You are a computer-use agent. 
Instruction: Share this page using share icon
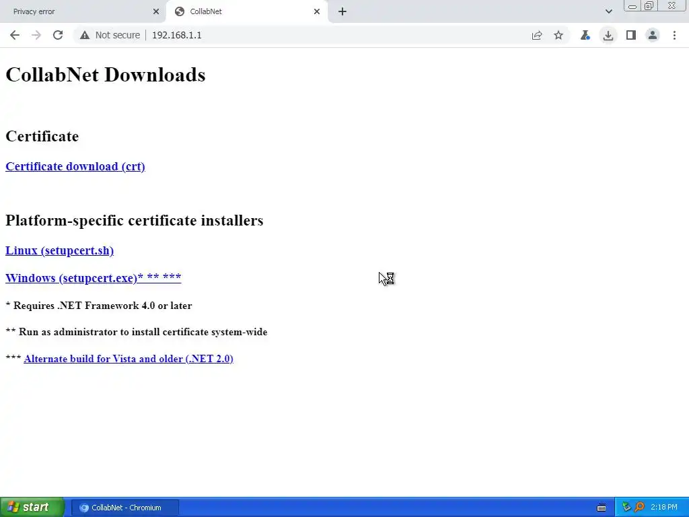tap(537, 35)
